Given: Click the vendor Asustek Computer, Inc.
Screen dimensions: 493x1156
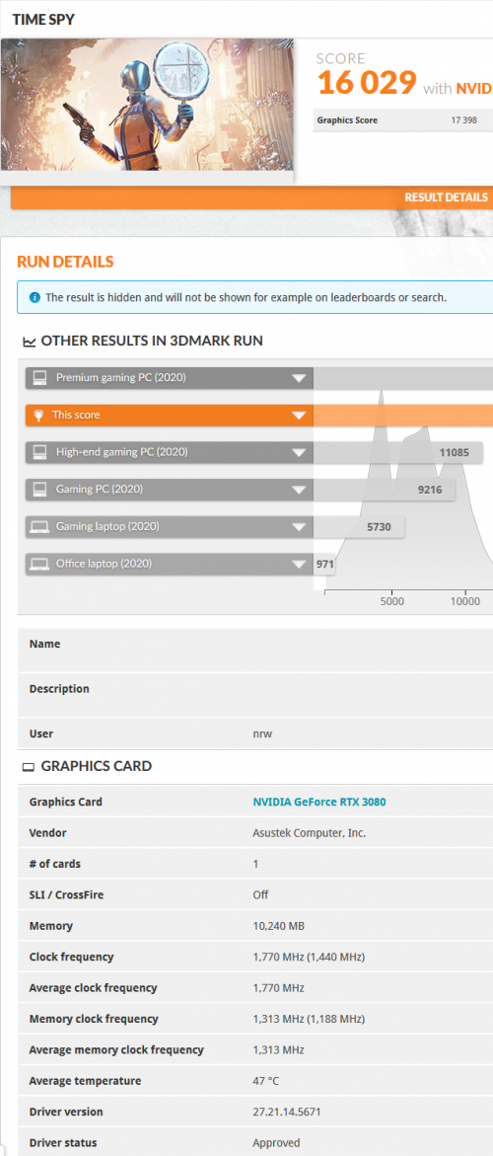Looking at the screenshot, I should 309,833.
